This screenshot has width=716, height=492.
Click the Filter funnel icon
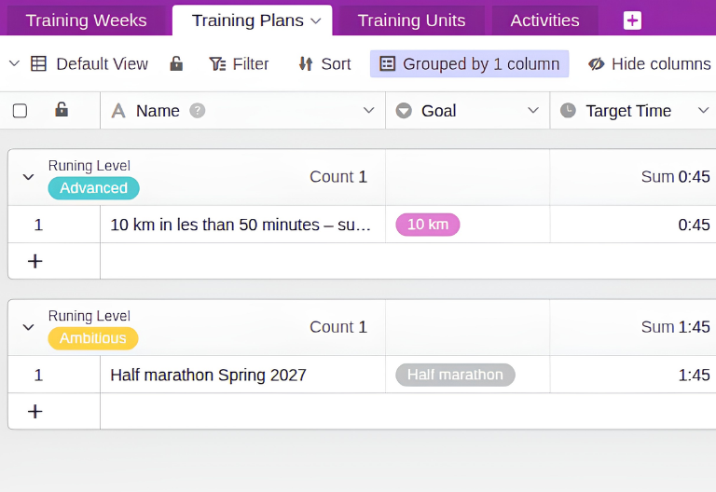pos(217,64)
